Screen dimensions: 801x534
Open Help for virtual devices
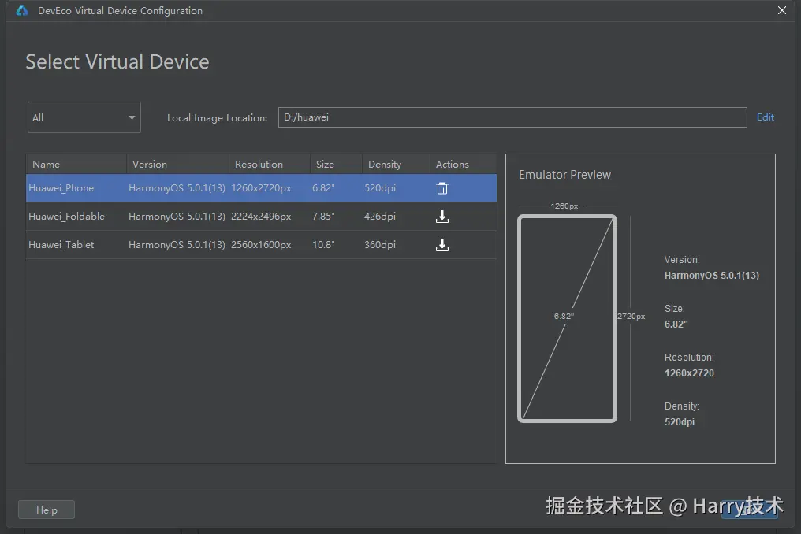[x=47, y=510]
